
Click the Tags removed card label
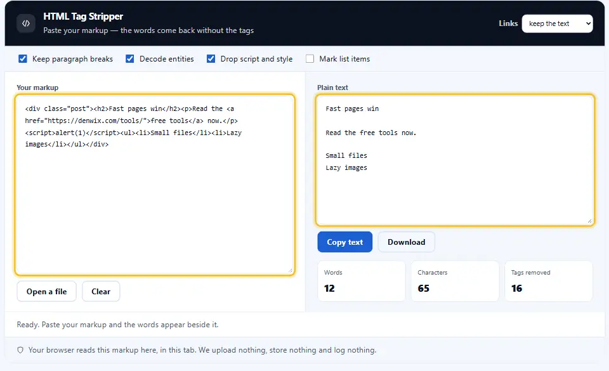pos(530,273)
